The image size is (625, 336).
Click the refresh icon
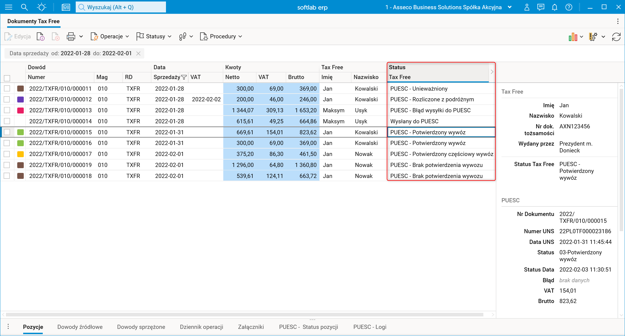click(x=616, y=37)
